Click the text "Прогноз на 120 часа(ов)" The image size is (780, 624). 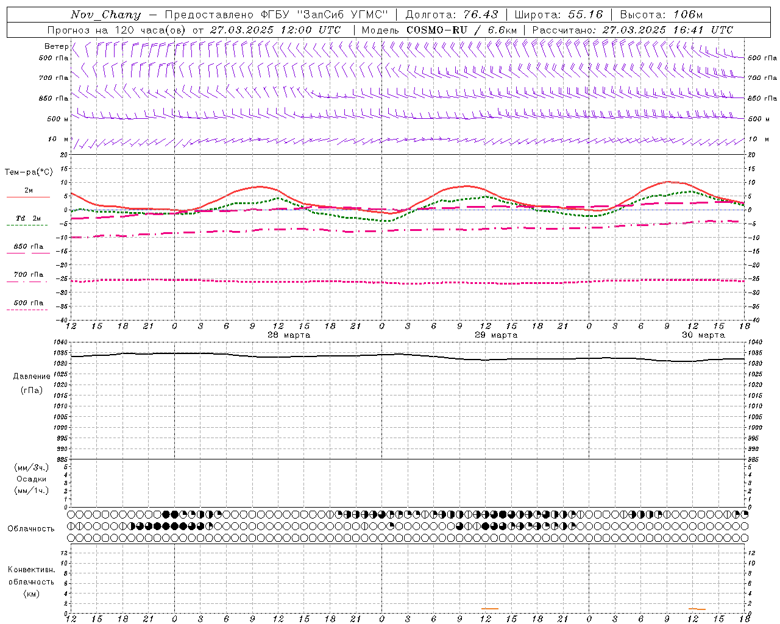[117, 30]
